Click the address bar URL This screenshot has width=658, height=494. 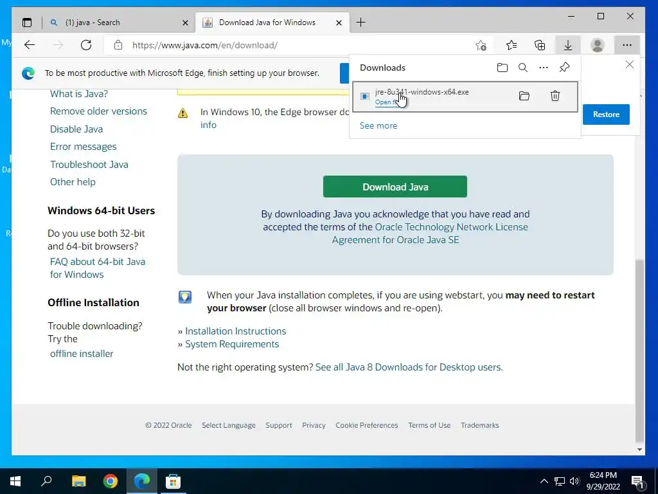205,46
